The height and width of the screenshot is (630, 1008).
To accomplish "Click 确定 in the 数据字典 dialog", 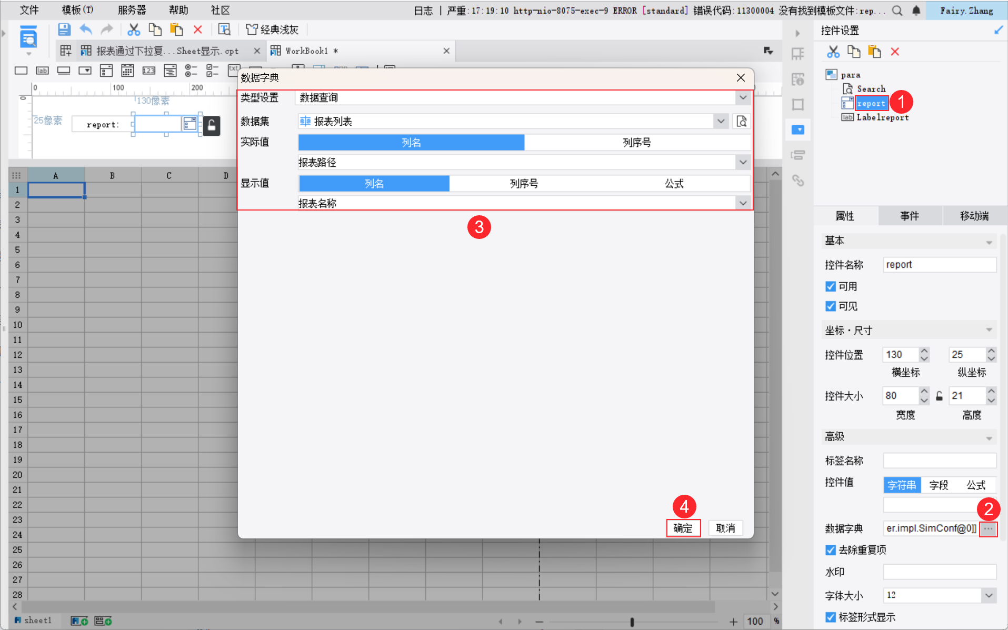I will point(683,528).
